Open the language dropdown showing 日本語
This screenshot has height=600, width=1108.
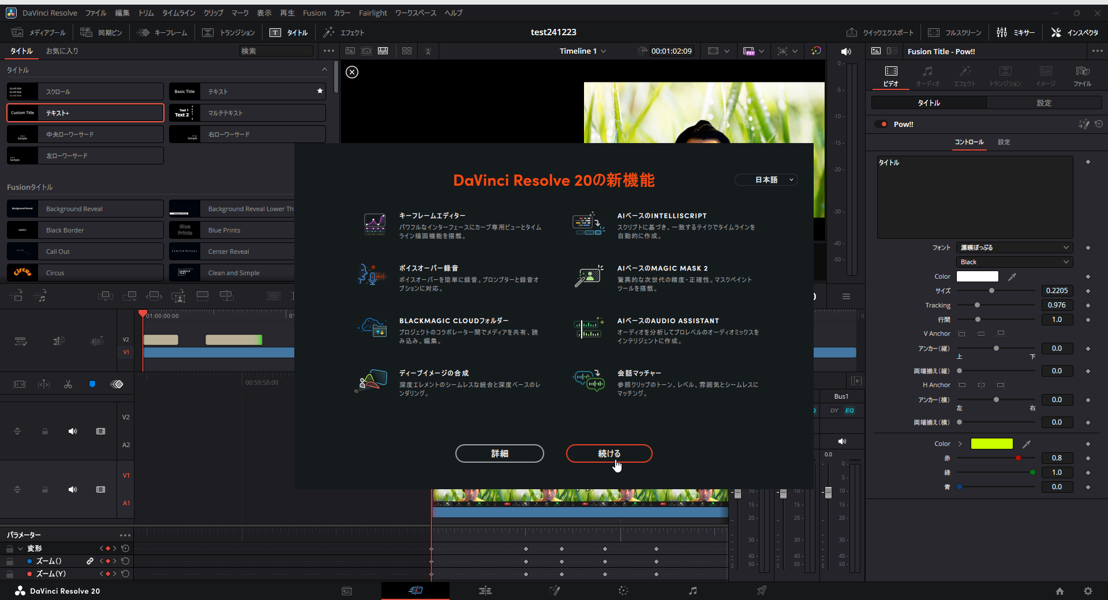point(766,179)
